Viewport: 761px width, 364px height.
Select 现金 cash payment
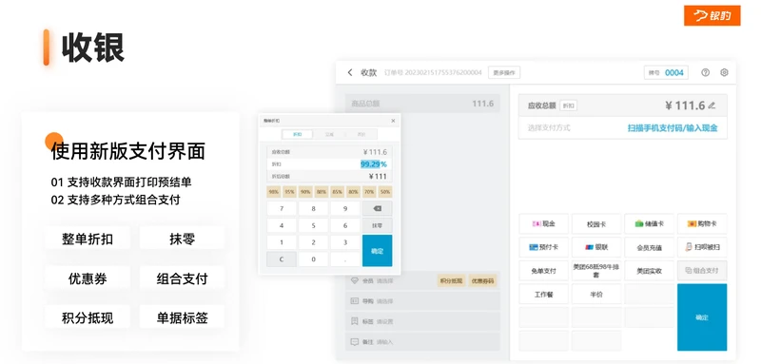543,224
